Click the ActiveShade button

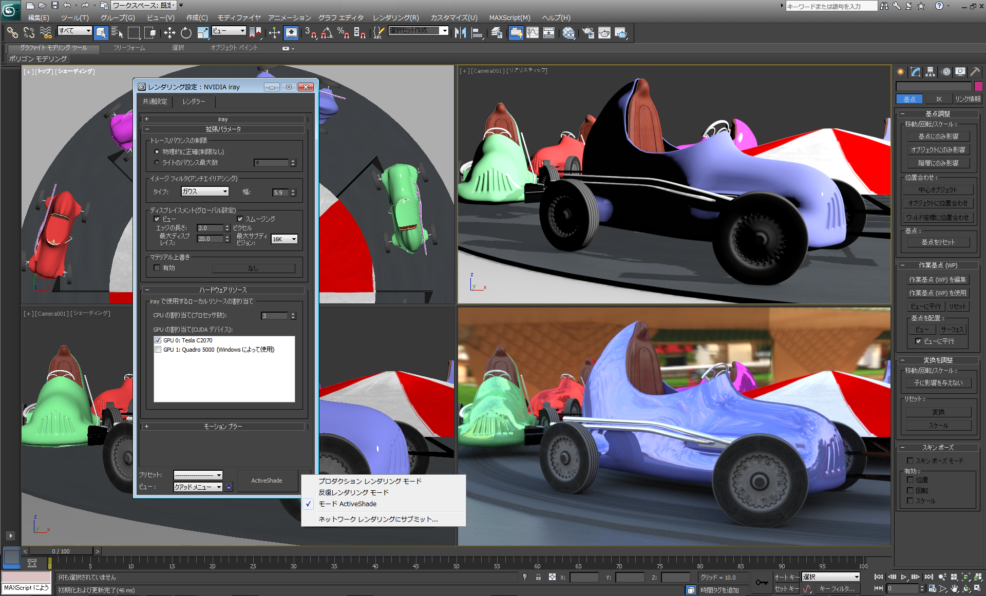pyautogui.click(x=267, y=481)
